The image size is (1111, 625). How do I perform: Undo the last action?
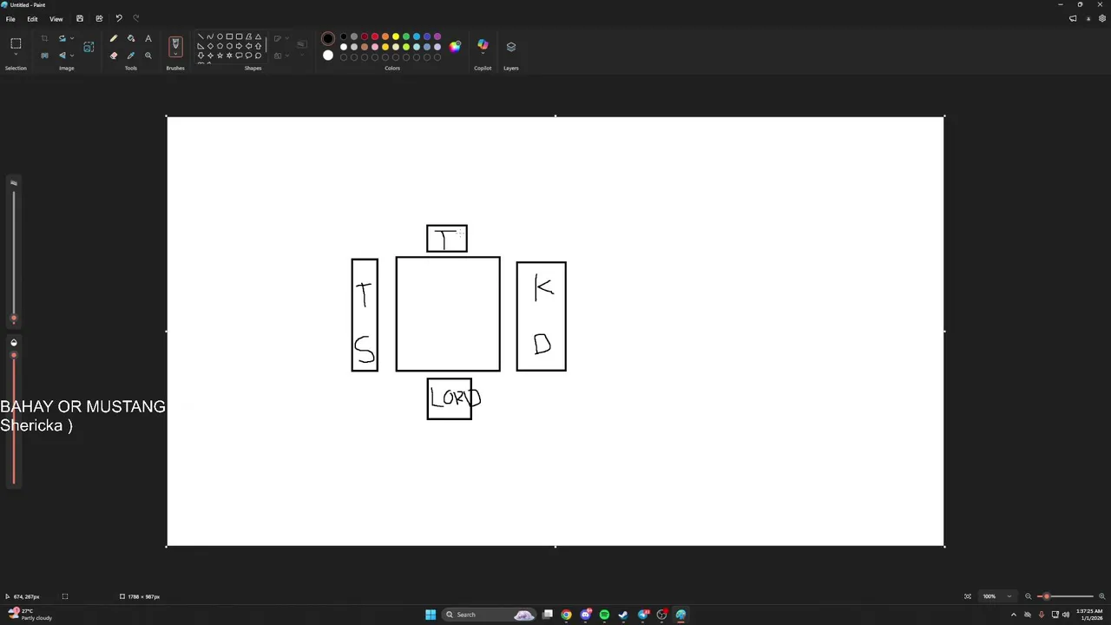[119, 18]
